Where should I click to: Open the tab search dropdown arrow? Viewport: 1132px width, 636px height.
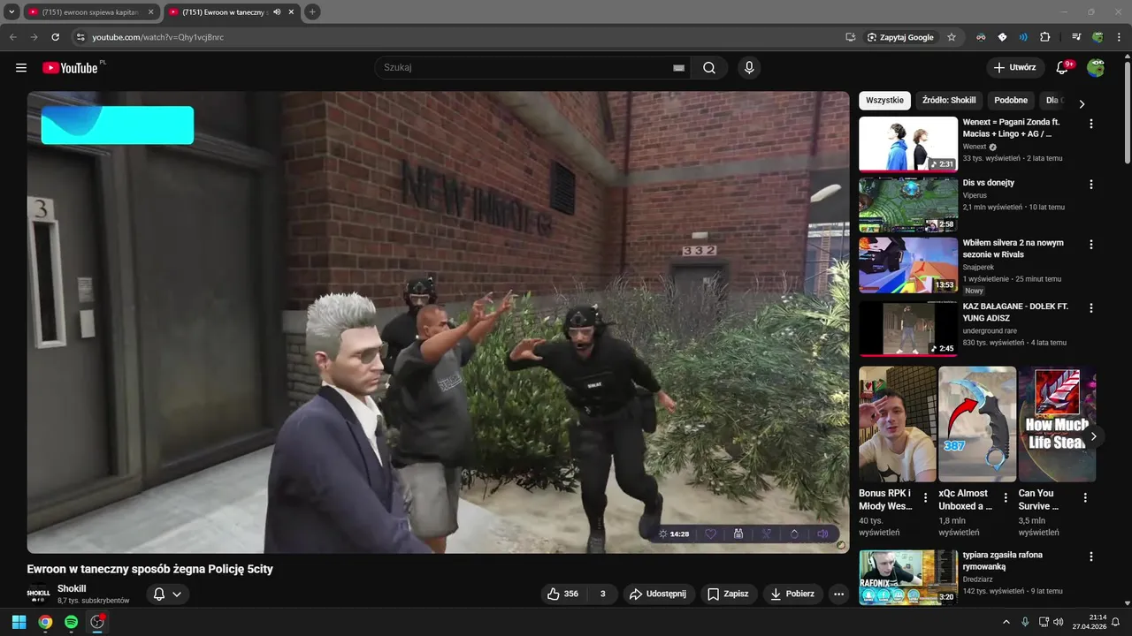click(11, 12)
